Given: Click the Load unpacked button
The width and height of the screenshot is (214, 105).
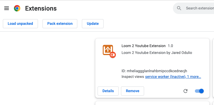Looking at the screenshot, I should pyautogui.click(x=20, y=24).
